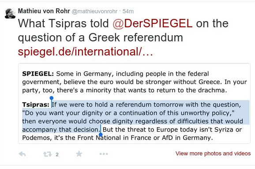Reply to the tweet using the arrow icon
This screenshot has height=169, width=255.
click(x=22, y=154)
